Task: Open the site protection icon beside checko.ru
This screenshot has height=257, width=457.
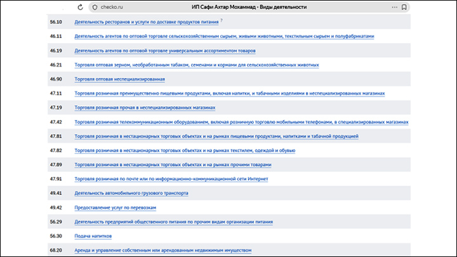Action: coord(95,7)
